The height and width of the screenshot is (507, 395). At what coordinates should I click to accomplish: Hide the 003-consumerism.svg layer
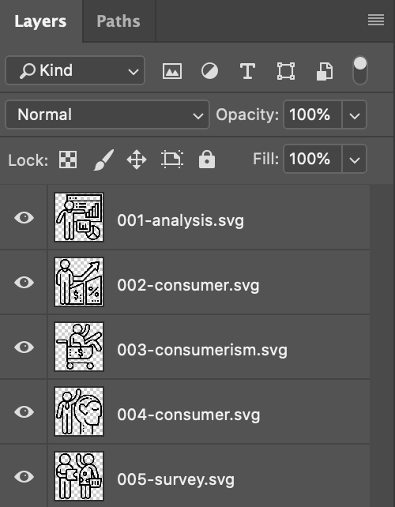coord(24,347)
